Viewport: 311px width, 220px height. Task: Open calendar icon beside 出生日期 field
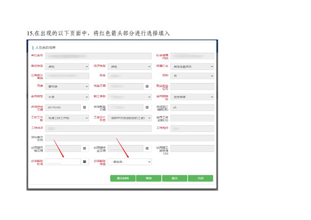click(147, 87)
